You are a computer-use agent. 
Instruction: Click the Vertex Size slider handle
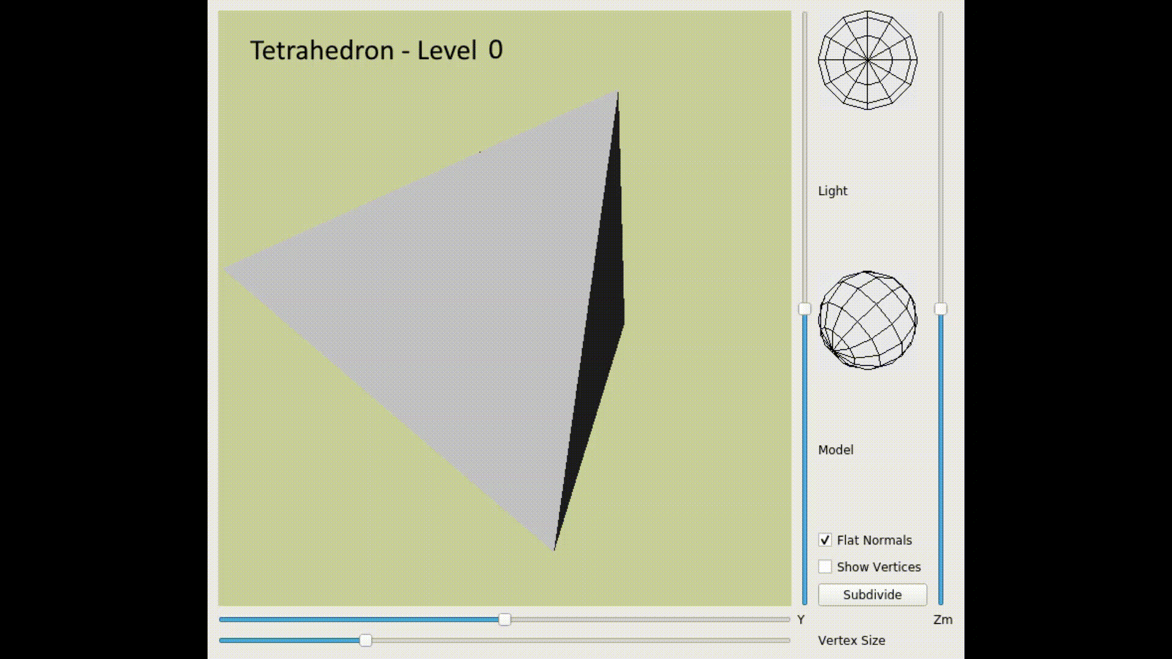[367, 641]
